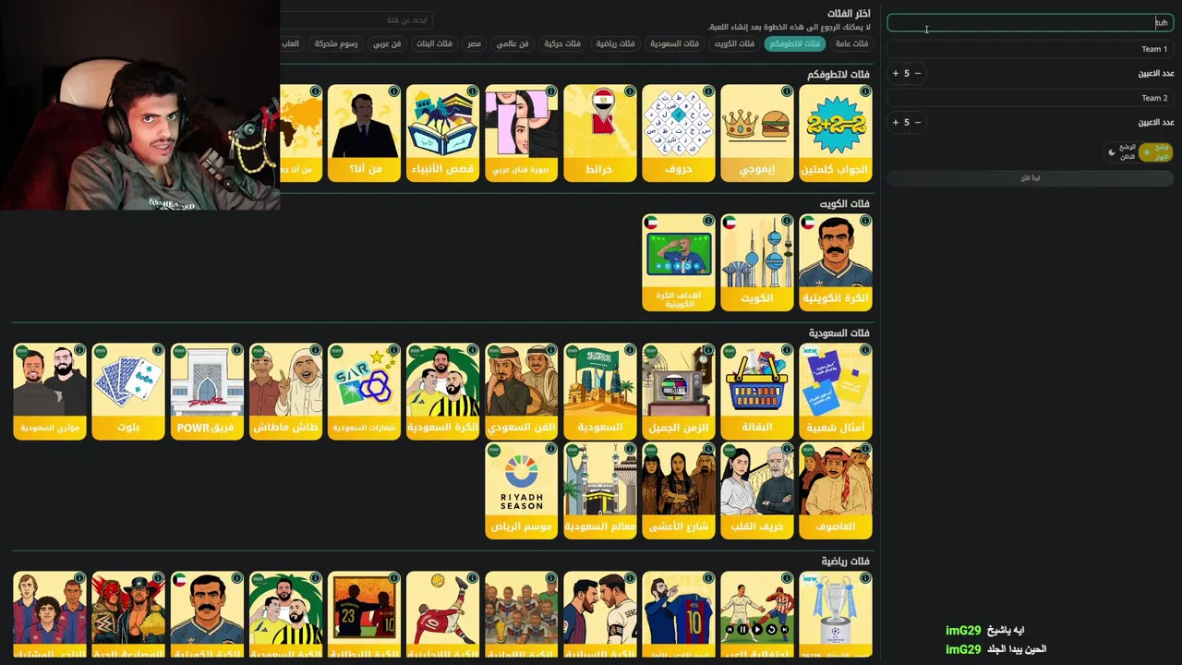Viewport: 1182px width, 665px height.
Task: Switch to فن عربي tab
Action: point(387,43)
